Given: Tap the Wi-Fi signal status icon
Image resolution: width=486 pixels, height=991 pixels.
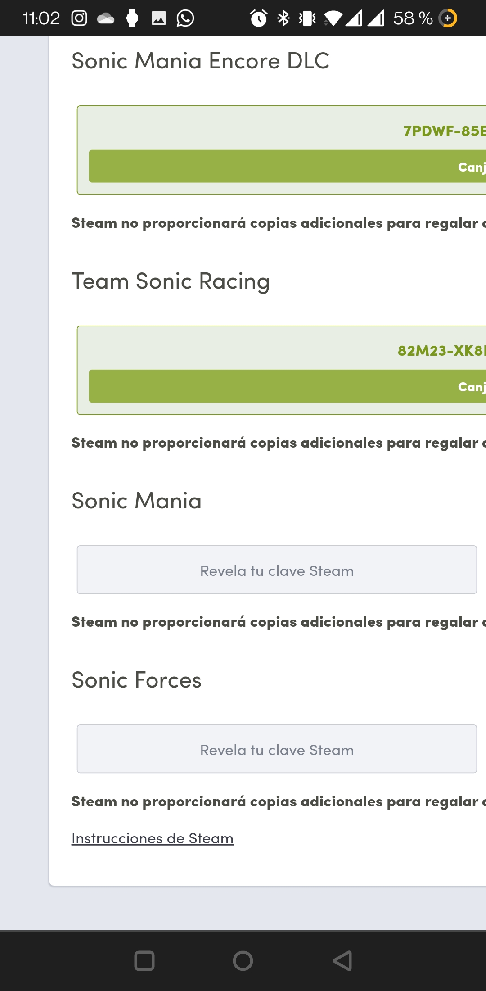Looking at the screenshot, I should 333,18.
